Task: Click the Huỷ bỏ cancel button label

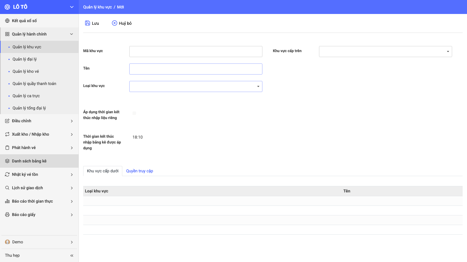Action: pyautogui.click(x=125, y=23)
